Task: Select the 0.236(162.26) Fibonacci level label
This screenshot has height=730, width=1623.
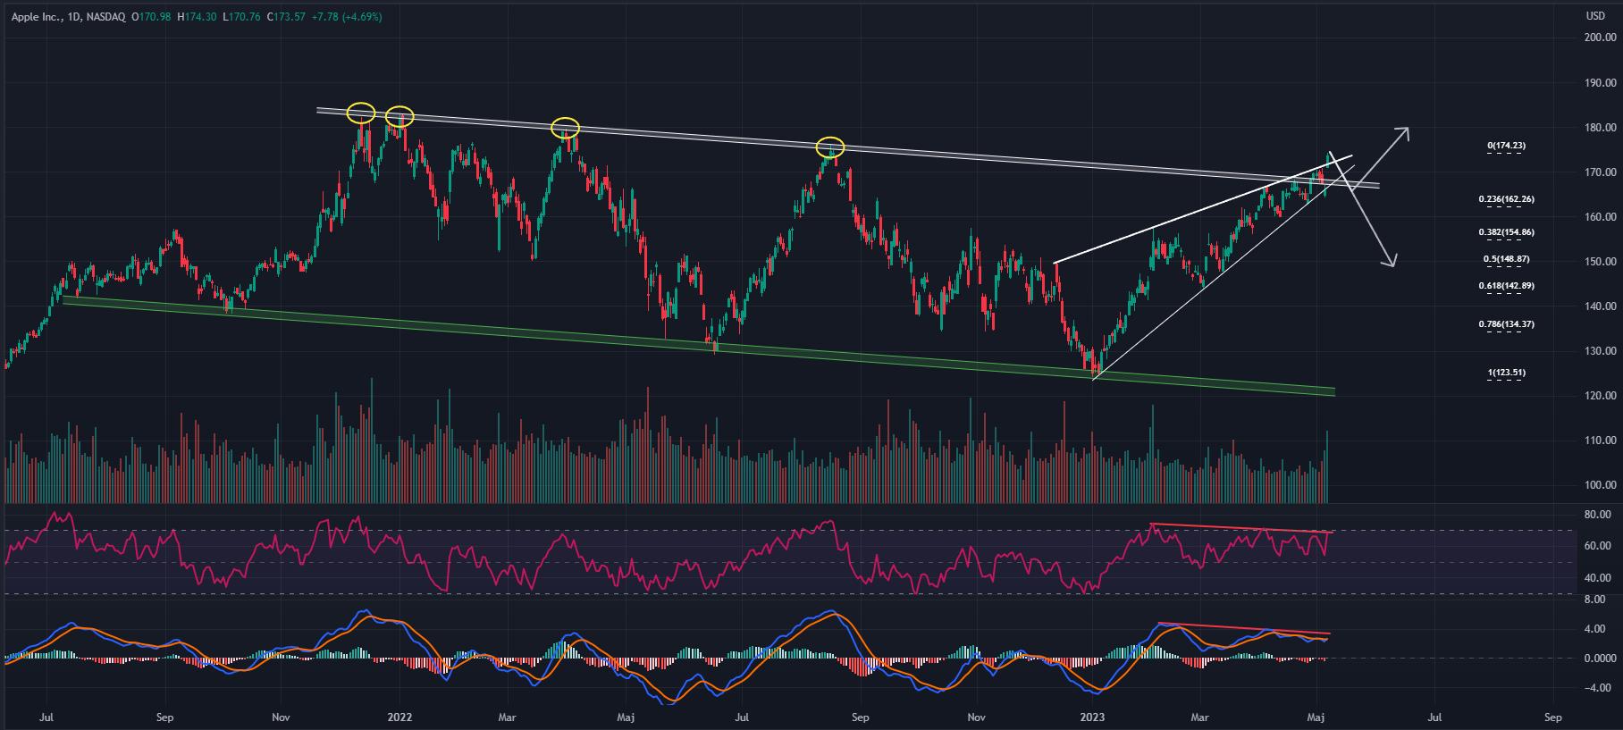Action: coord(1506,199)
